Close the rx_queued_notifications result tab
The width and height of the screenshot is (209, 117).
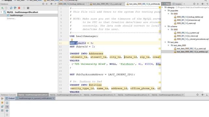click(x=53, y=98)
